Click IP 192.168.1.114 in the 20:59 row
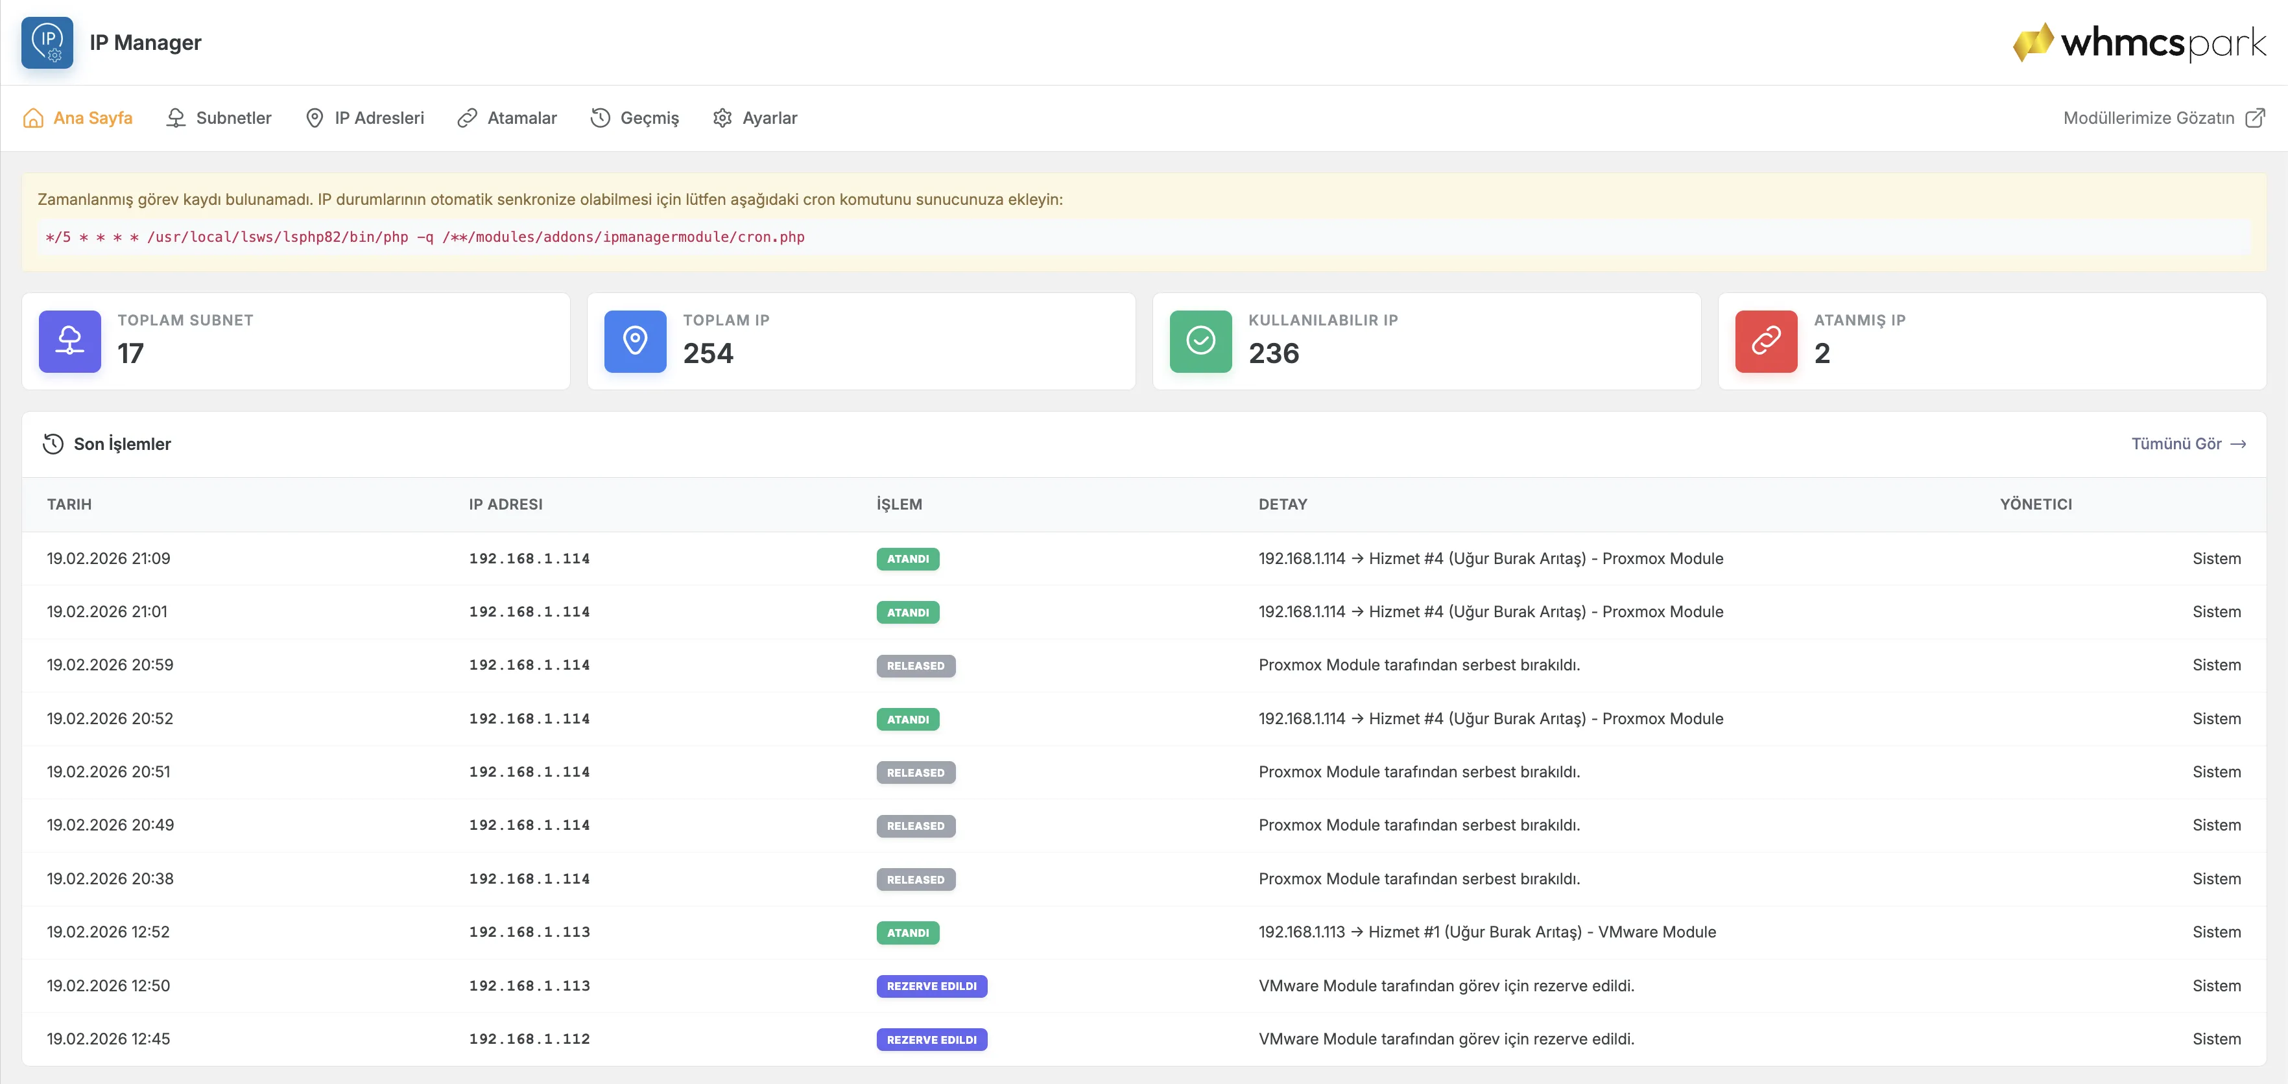 click(529, 665)
